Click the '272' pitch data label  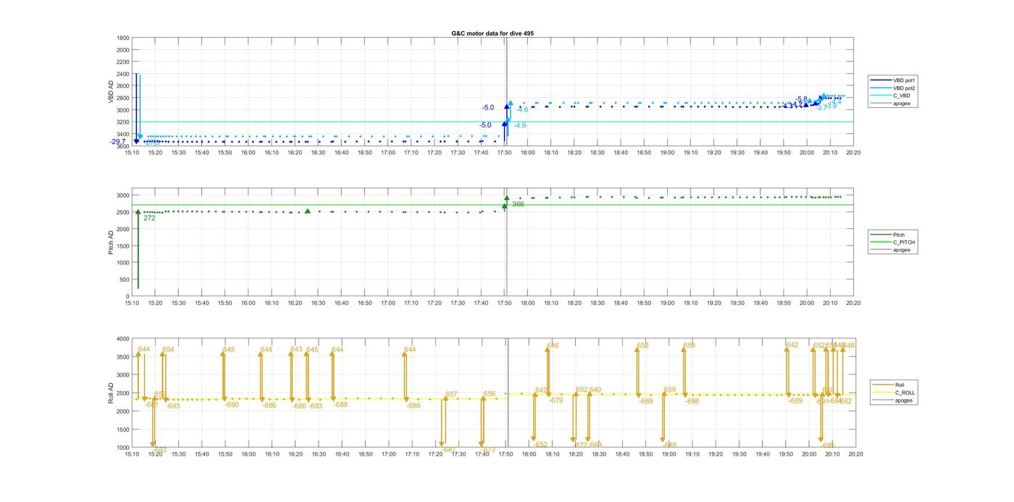[x=149, y=218]
